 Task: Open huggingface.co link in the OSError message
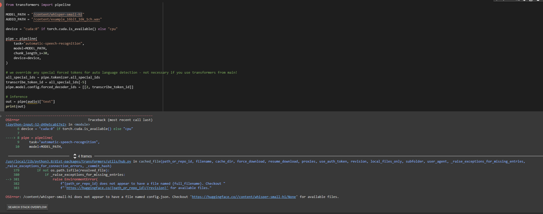tap(244, 197)
